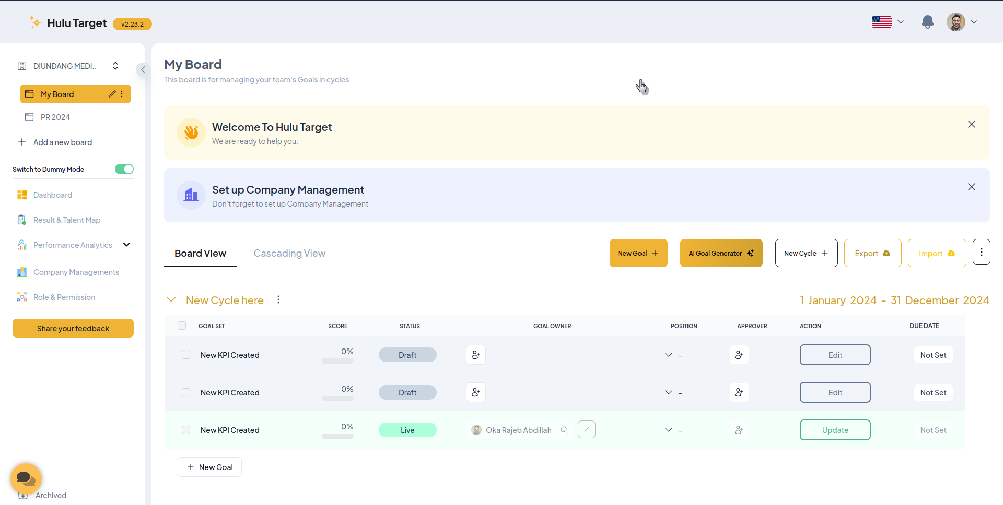This screenshot has width=1003, height=505.
Task: Expand the account menu arrow beside the avatar
Action: click(974, 22)
